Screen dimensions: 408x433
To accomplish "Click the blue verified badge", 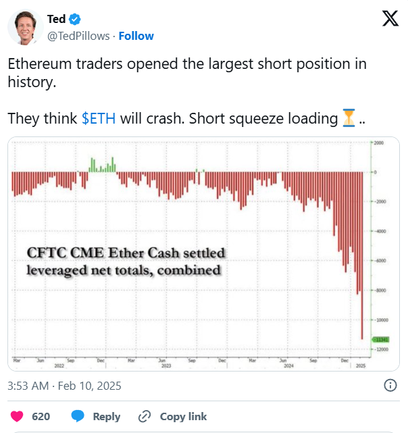I will 74,20.
